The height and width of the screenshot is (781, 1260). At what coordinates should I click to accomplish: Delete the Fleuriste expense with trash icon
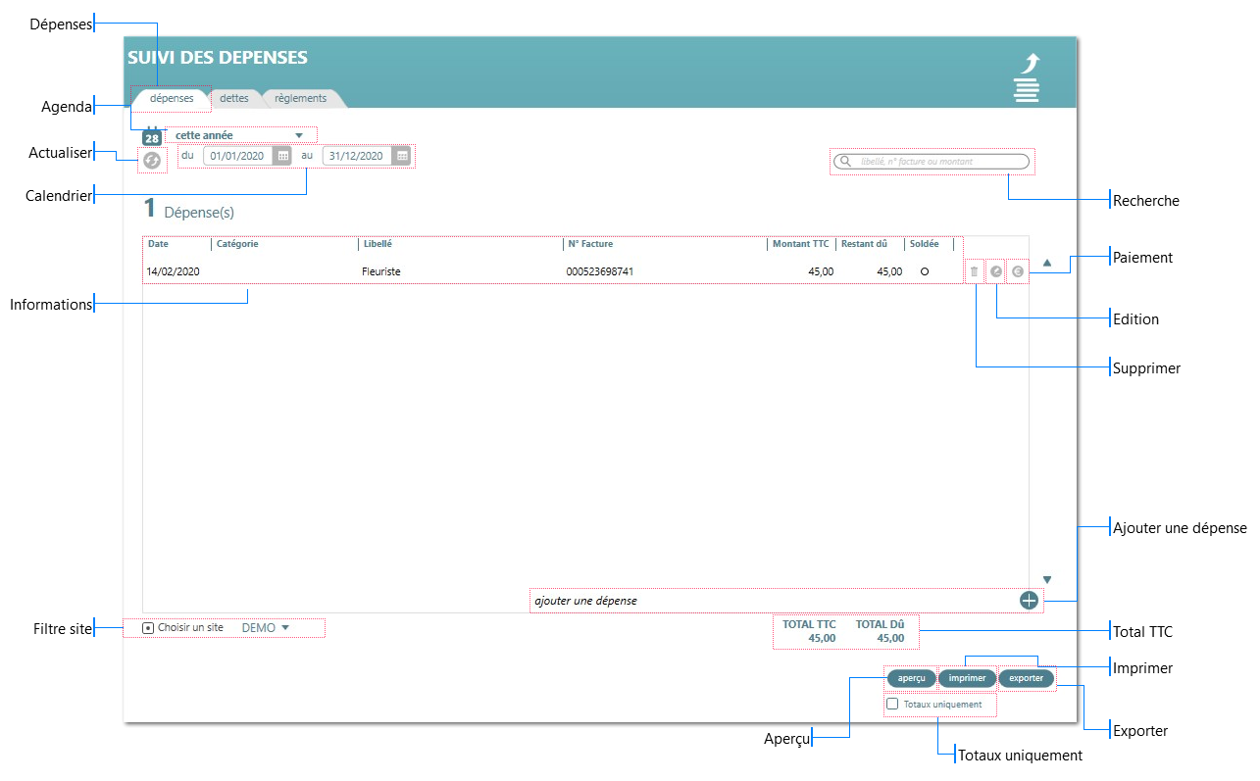[974, 271]
